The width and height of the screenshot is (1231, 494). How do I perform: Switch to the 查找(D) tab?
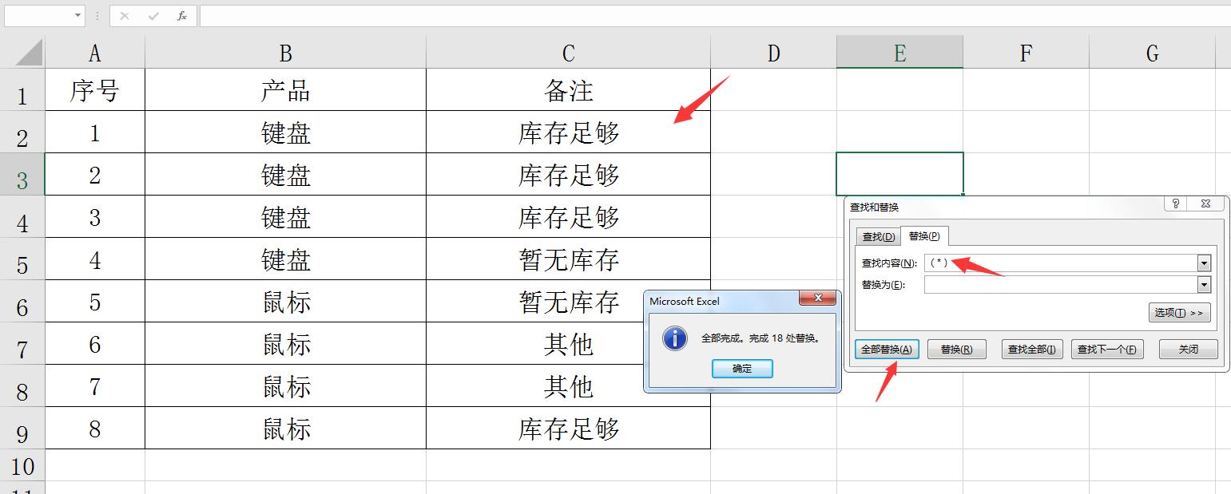tap(879, 236)
